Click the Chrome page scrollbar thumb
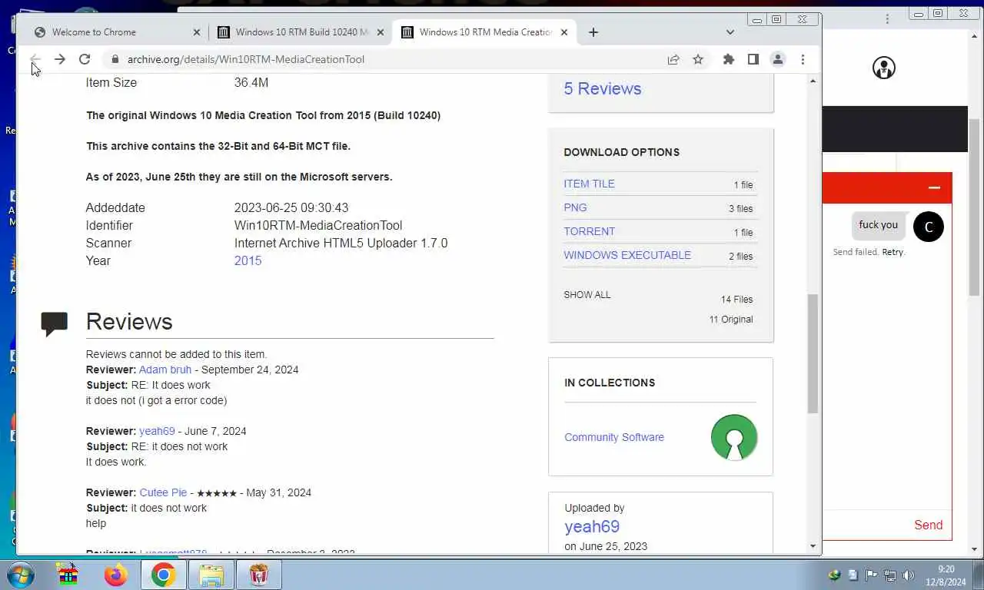Viewport: 984px width, 590px height. point(813,353)
